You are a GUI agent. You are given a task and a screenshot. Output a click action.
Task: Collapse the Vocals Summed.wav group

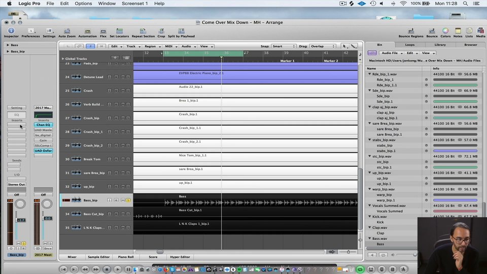[370, 205]
